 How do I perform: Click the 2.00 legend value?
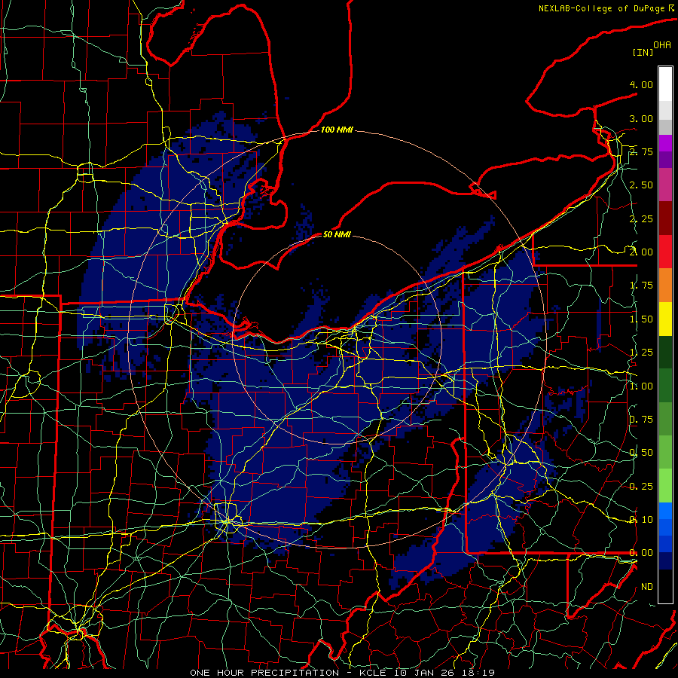[641, 252]
